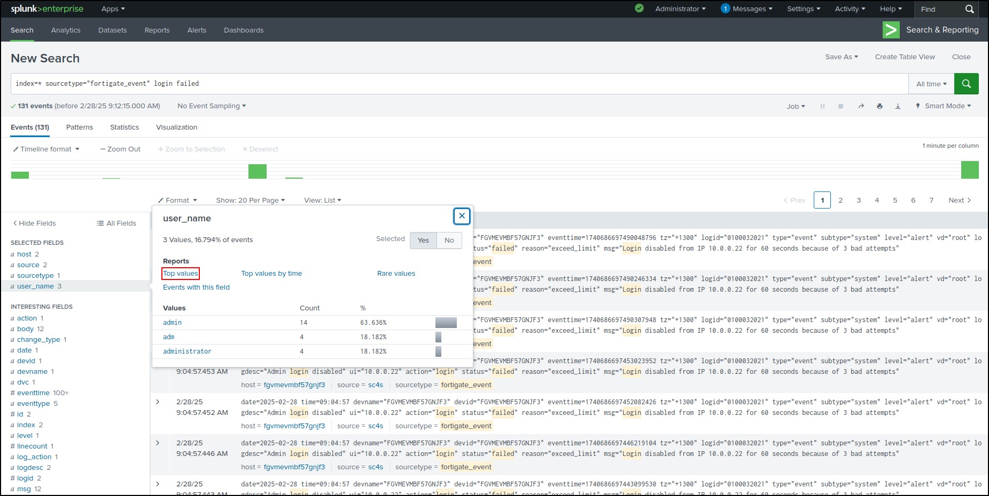Open All Fields dialog
The width and height of the screenshot is (989, 496).
click(x=116, y=223)
